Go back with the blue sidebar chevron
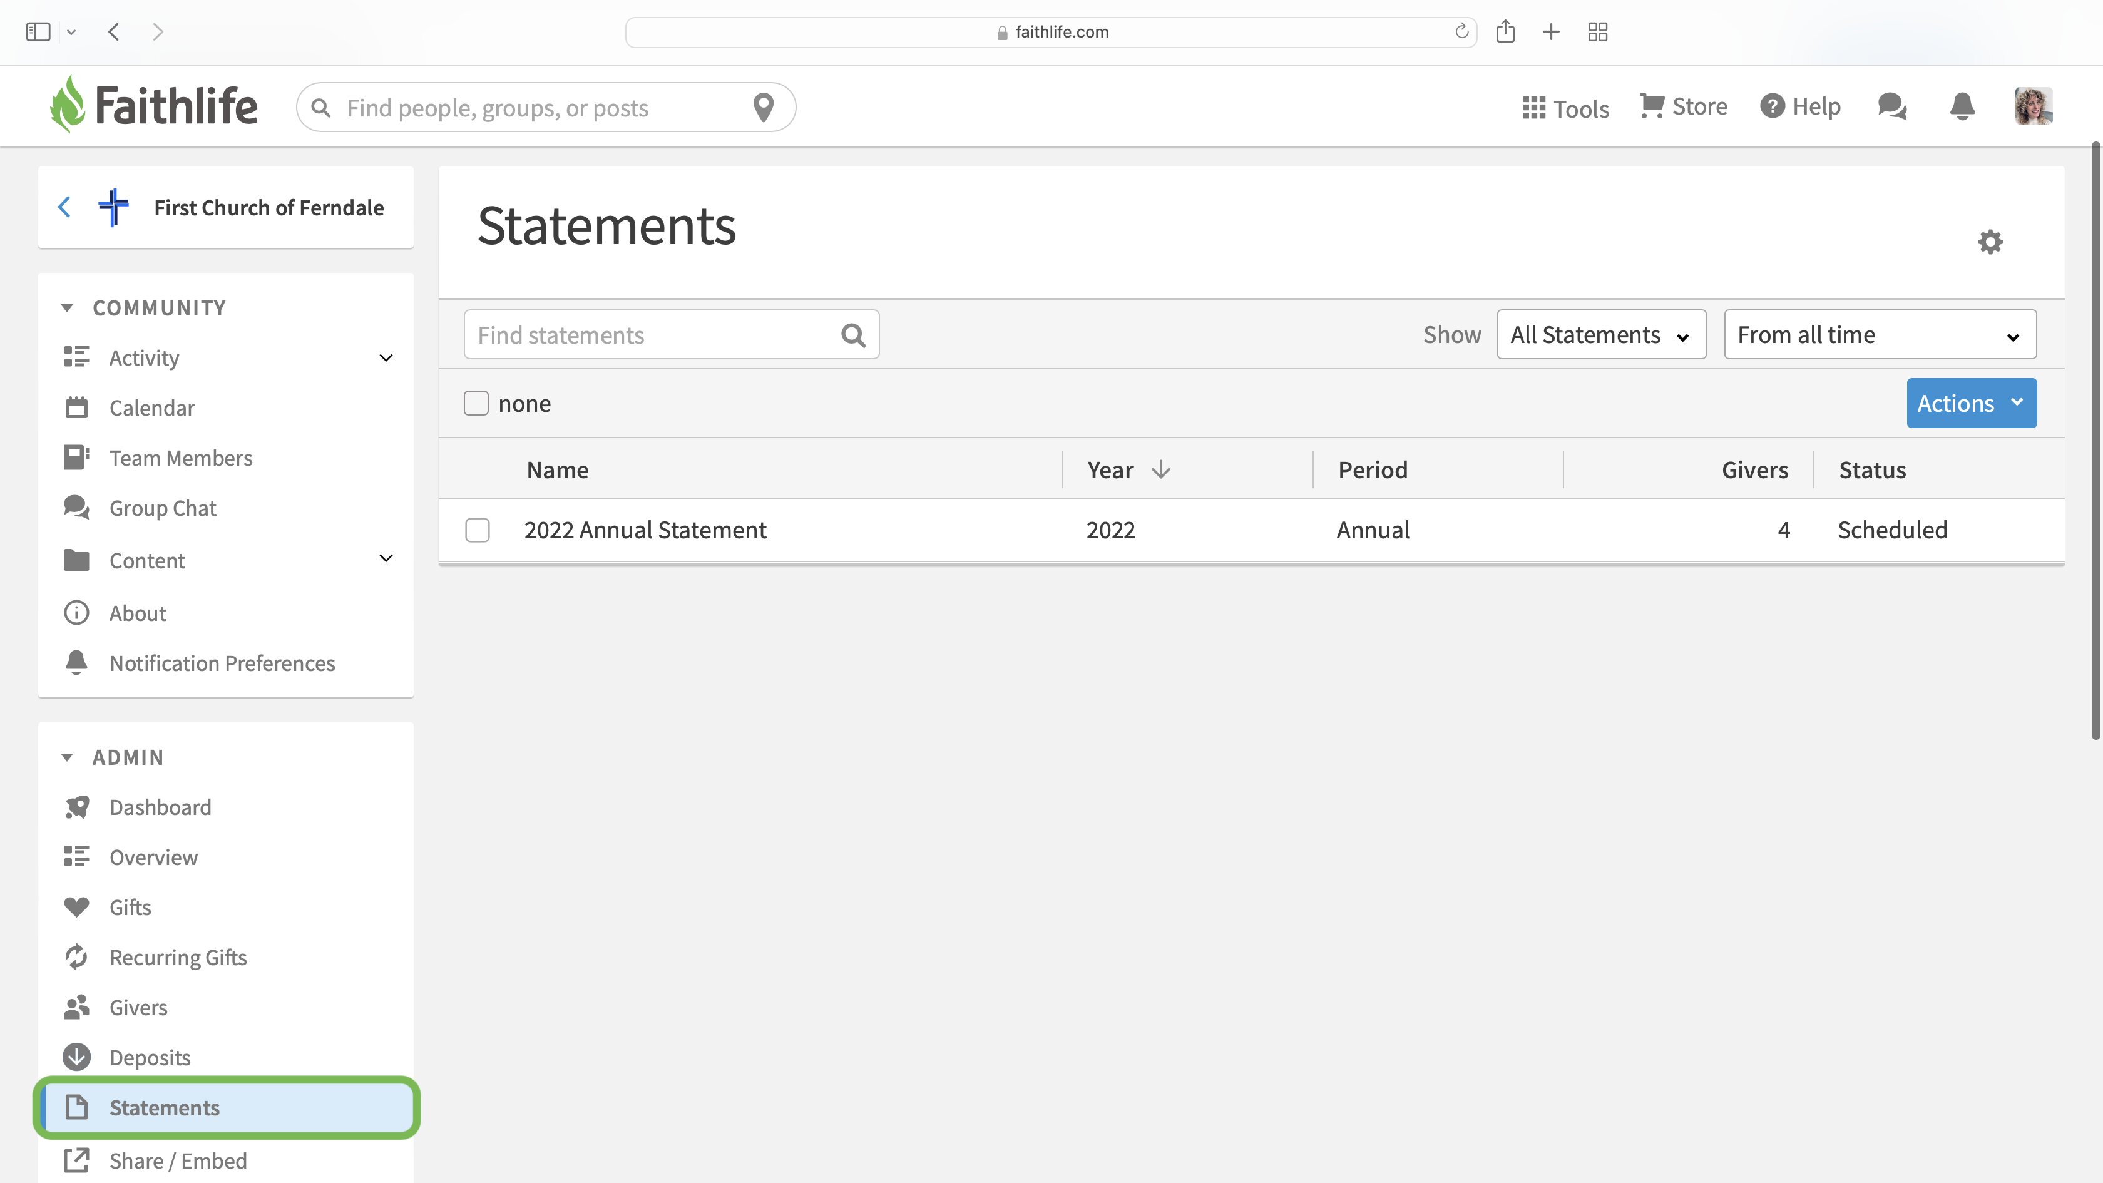Screen dimensions: 2103x1183 pyautogui.click(x=64, y=207)
